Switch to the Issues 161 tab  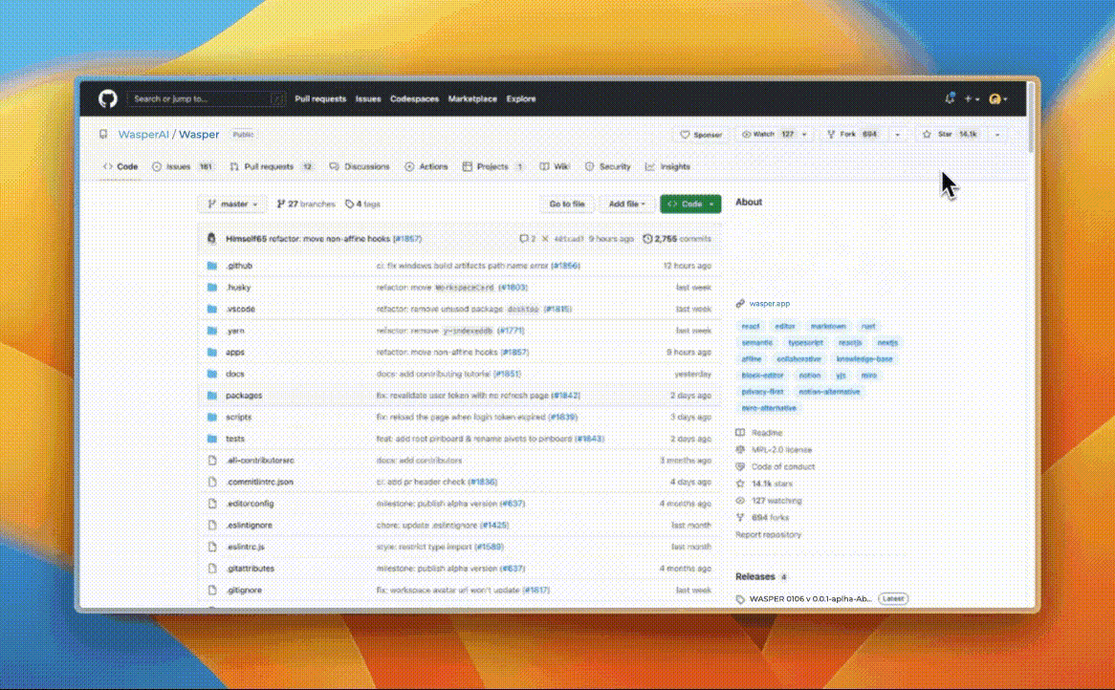pyautogui.click(x=182, y=166)
